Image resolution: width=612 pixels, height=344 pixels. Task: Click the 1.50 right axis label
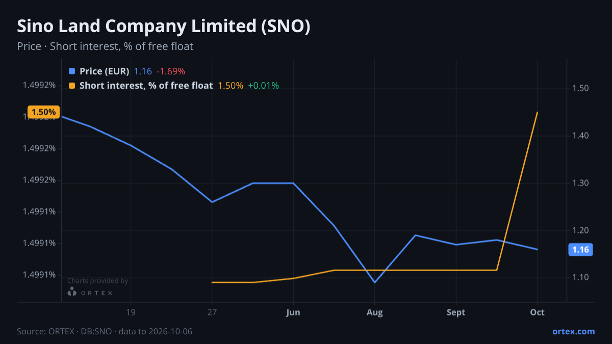click(581, 89)
